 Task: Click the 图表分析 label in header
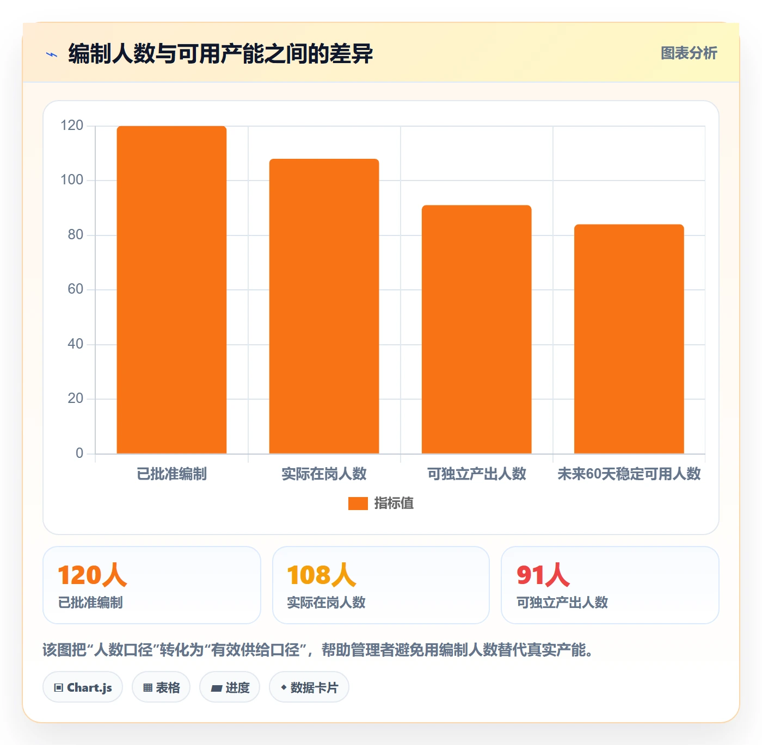point(689,53)
